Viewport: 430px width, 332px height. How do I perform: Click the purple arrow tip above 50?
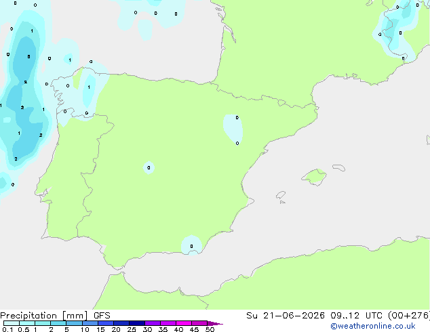coord(215,323)
